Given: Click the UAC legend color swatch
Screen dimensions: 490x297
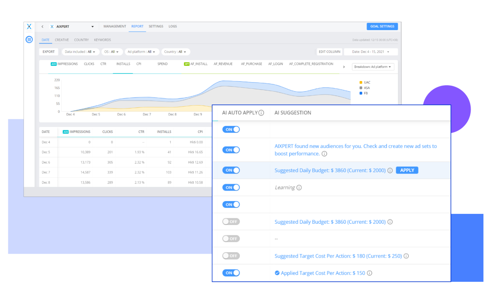Looking at the screenshot, I should (361, 83).
